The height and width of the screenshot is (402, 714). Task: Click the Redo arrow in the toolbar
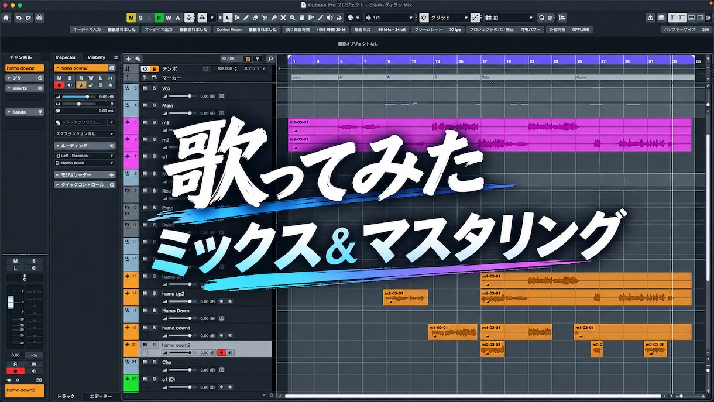click(x=28, y=18)
